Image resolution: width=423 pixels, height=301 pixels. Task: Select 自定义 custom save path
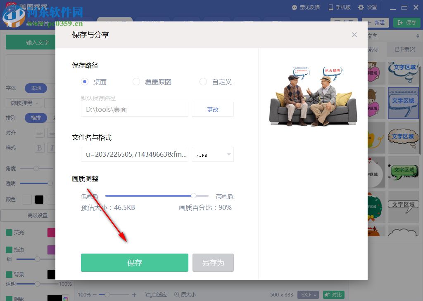[203, 82]
